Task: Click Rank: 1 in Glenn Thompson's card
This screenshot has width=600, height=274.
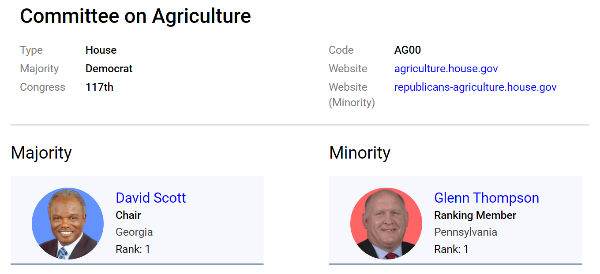Action: pos(451,249)
